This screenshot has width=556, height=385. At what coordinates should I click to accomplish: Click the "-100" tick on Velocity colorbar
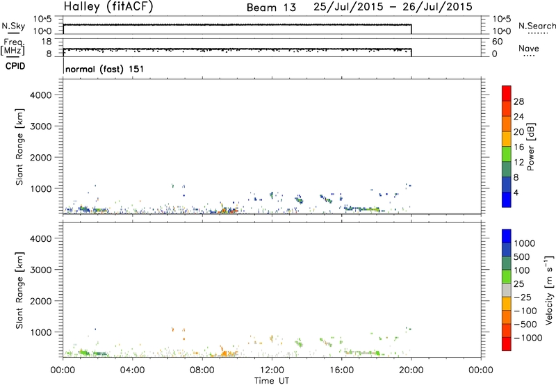point(525,311)
